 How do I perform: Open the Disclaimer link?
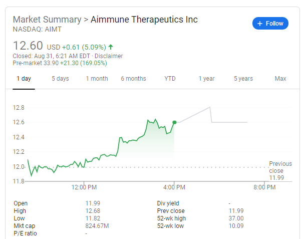[x=109, y=56]
